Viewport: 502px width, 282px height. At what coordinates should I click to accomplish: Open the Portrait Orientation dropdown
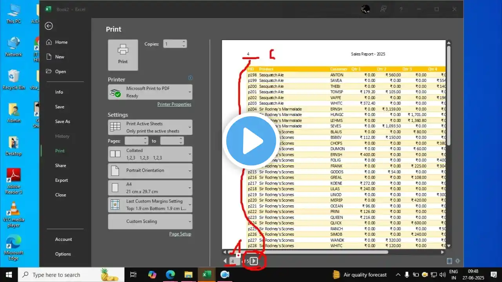tap(150, 171)
